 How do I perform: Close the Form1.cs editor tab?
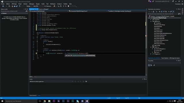pos(38,9)
